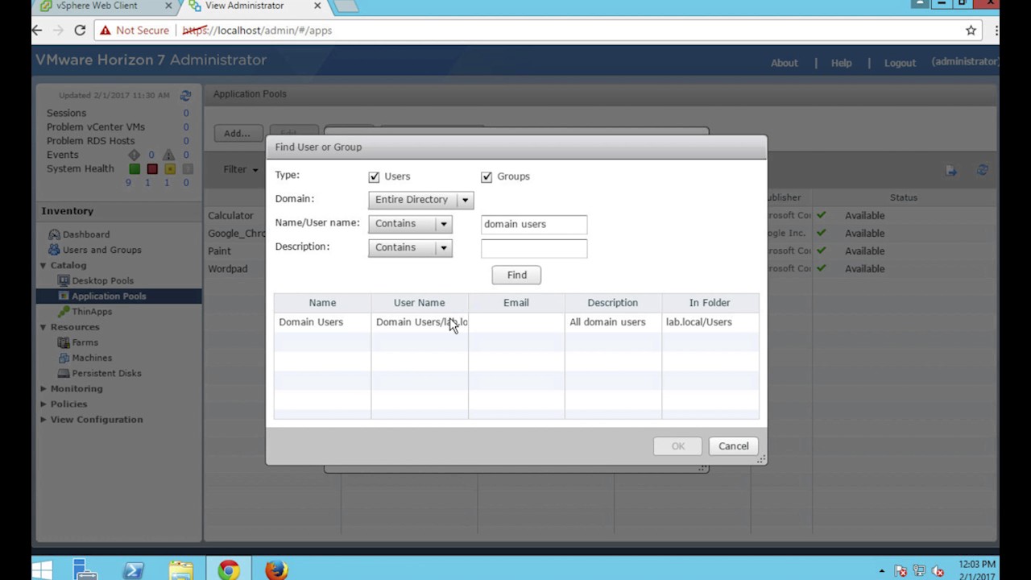The image size is (1031, 580).
Task: Open Desktop Pools in Catalog
Action: tap(102, 280)
